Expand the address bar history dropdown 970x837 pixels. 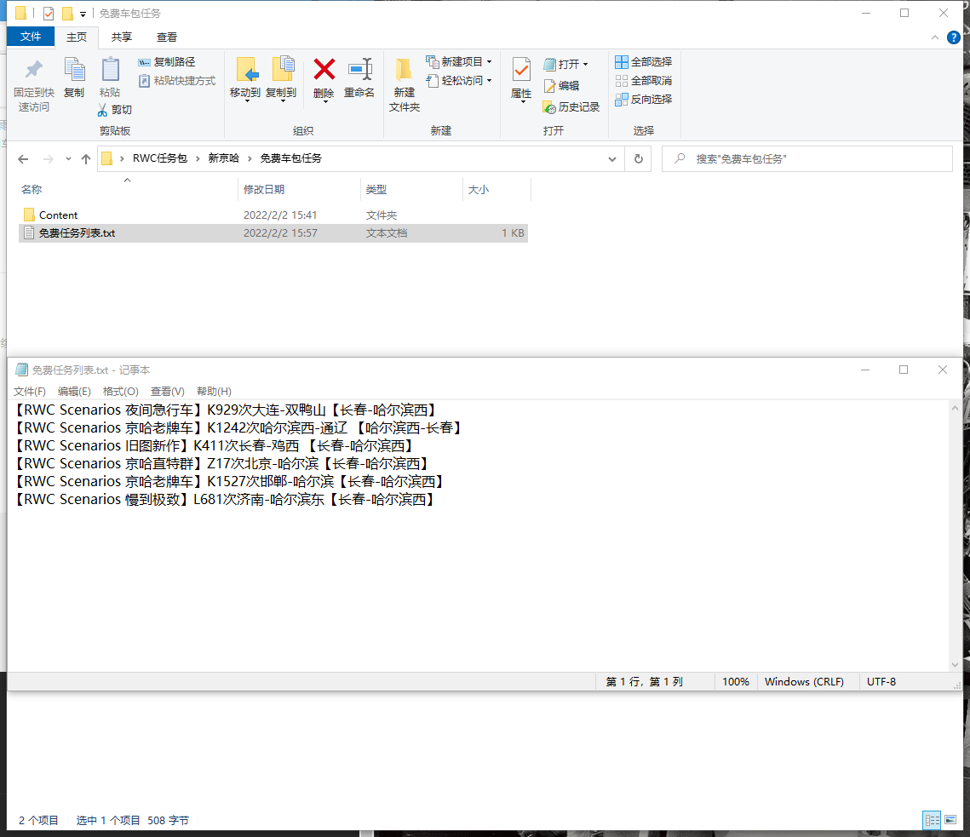point(611,159)
